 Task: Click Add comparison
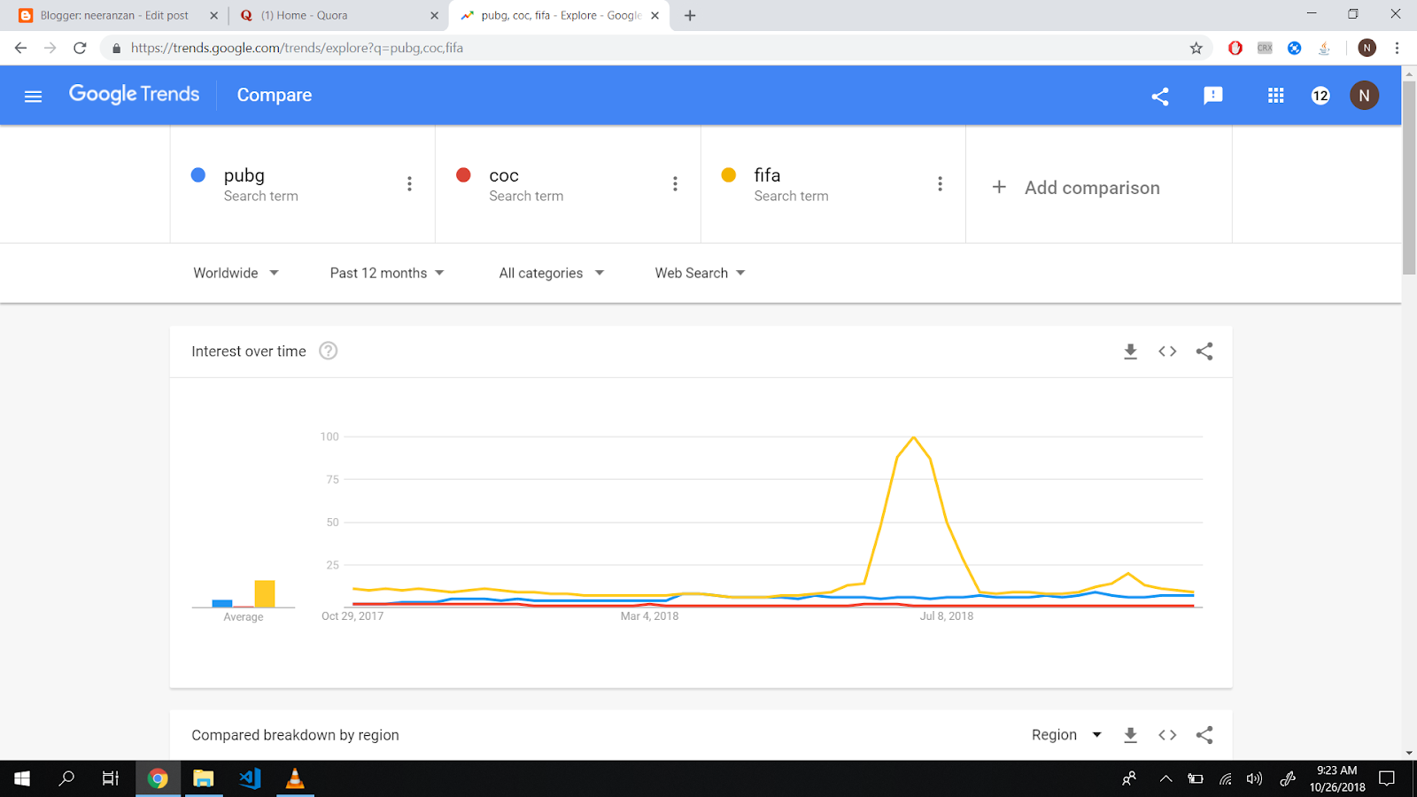tap(1076, 188)
